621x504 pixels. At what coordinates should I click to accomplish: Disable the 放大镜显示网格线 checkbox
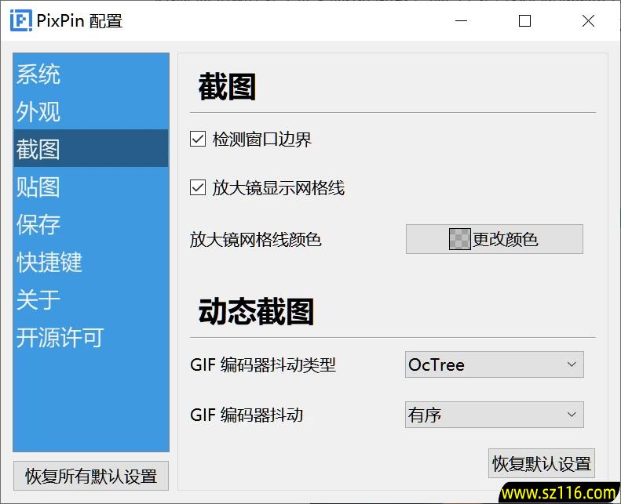(x=198, y=188)
